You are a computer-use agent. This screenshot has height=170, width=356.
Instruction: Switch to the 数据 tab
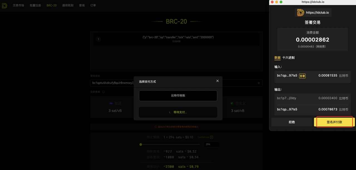(277, 58)
